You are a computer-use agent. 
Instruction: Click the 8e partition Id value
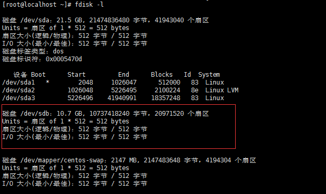(x=195, y=90)
